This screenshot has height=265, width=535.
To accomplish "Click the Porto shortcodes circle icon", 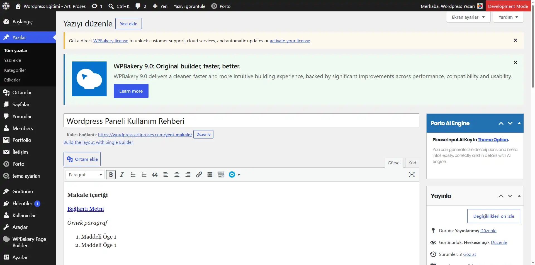I will point(232,175).
